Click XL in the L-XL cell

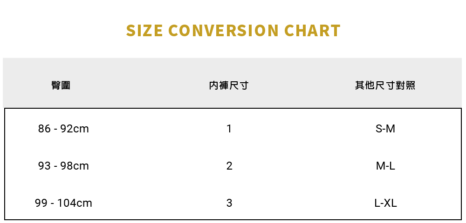point(391,203)
